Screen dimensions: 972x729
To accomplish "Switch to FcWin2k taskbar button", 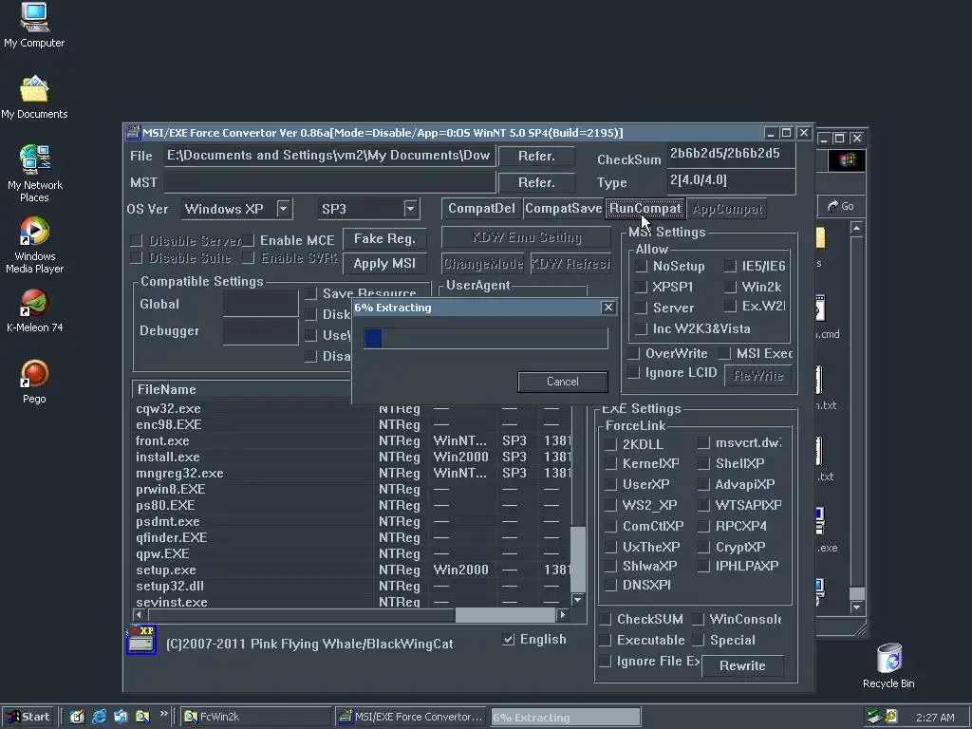I will pyautogui.click(x=256, y=717).
